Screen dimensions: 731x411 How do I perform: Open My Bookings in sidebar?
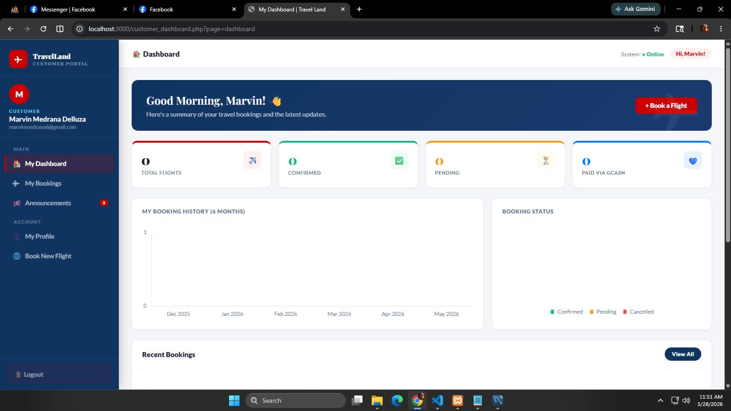pos(59,183)
